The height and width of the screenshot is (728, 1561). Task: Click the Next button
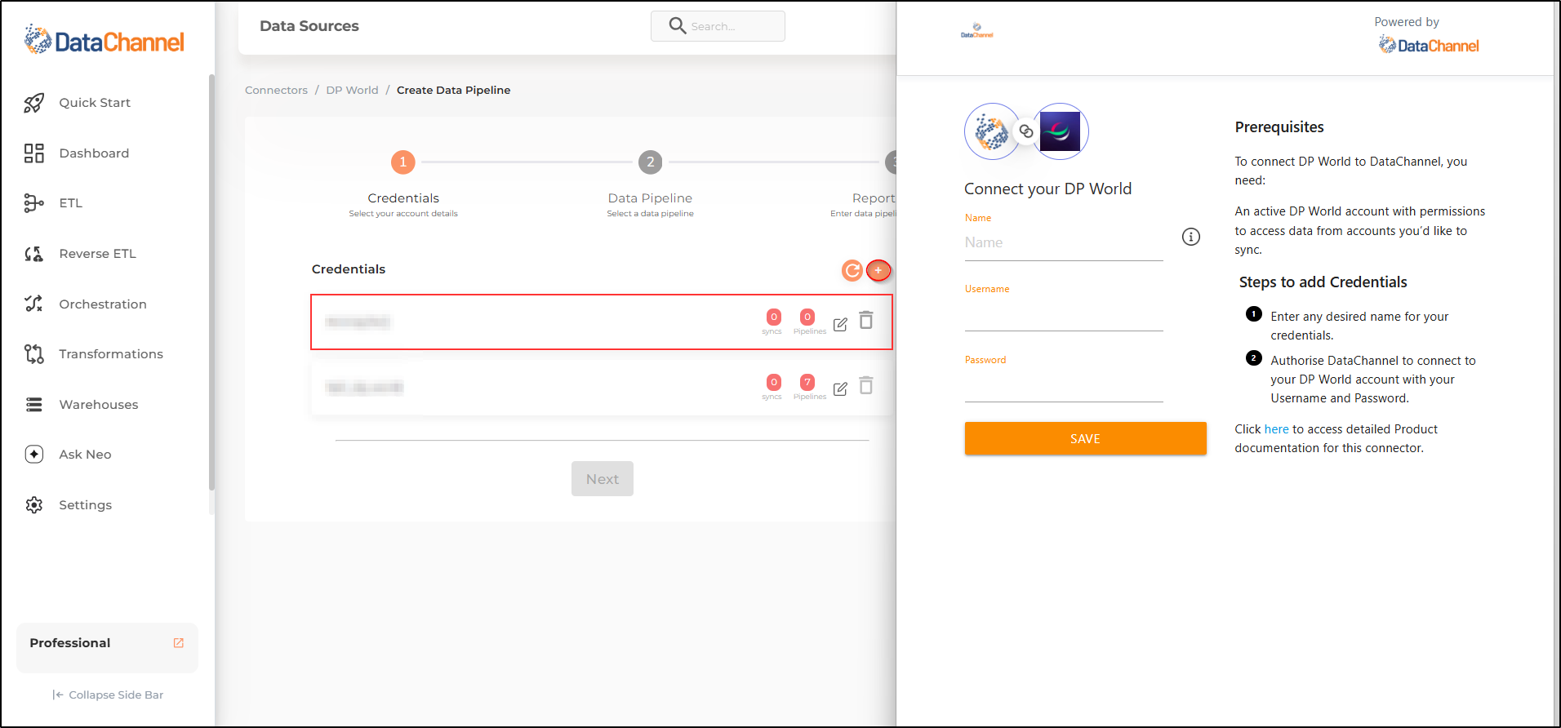point(603,479)
